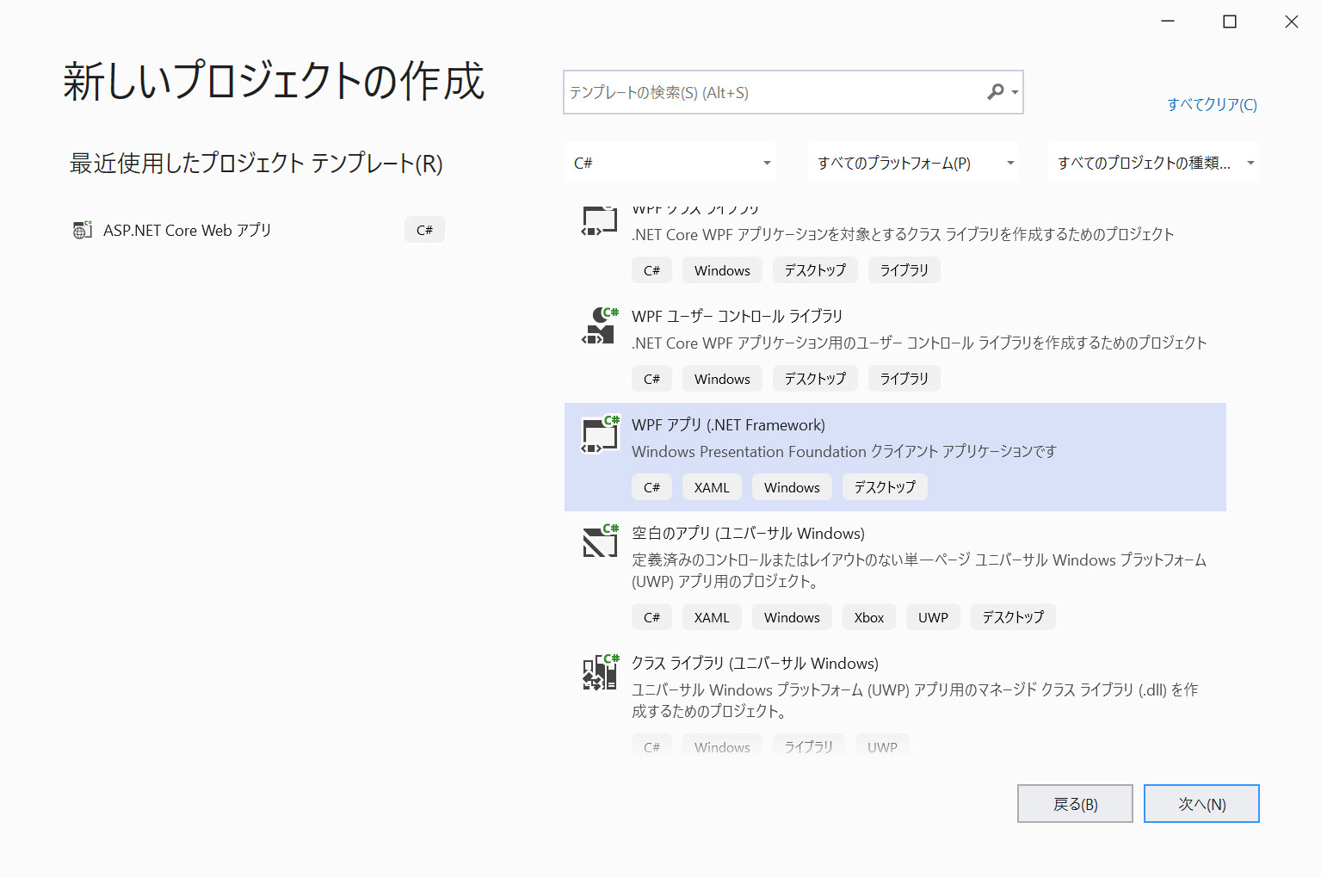This screenshot has height=878, width=1321.
Task: Click WPF アプリ (.NET Framework) icon
Action: [600, 434]
